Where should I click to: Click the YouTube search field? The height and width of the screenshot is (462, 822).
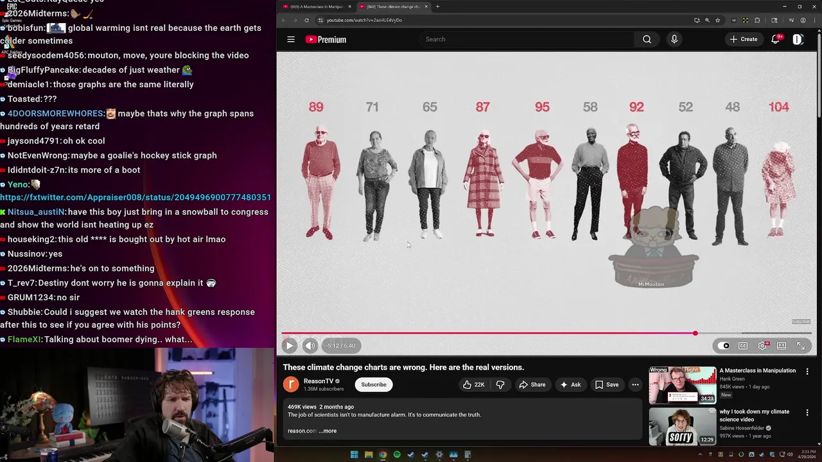click(528, 39)
